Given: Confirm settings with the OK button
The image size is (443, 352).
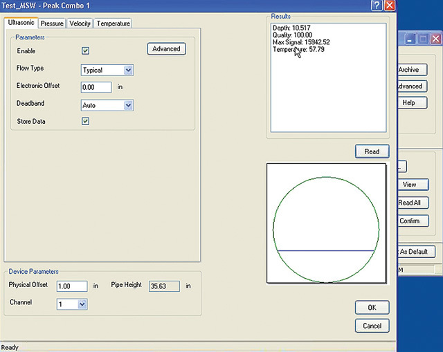Looking at the screenshot, I should coord(372,308).
